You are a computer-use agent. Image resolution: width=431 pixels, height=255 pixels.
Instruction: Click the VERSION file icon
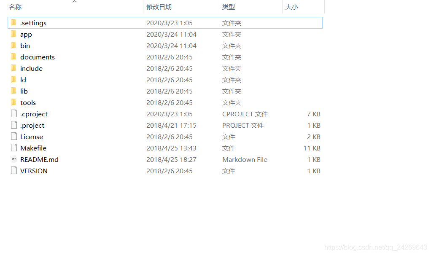pos(13,171)
